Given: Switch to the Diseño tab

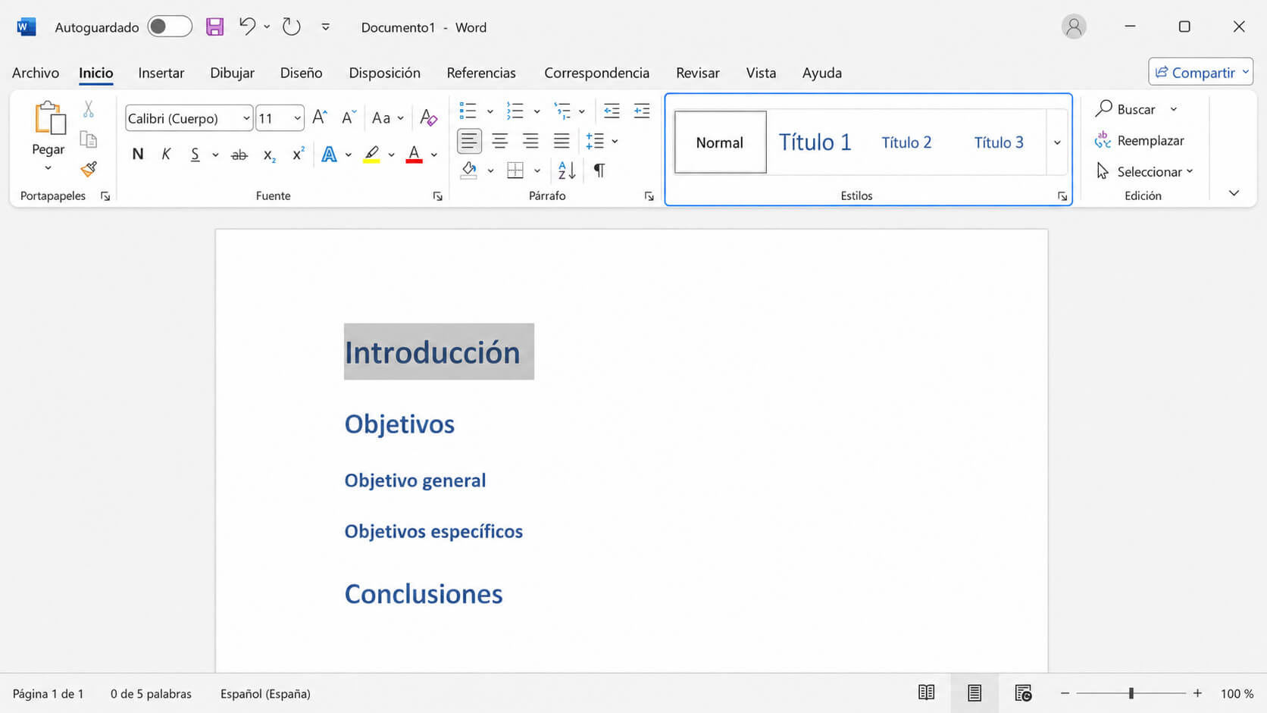Looking at the screenshot, I should (301, 73).
